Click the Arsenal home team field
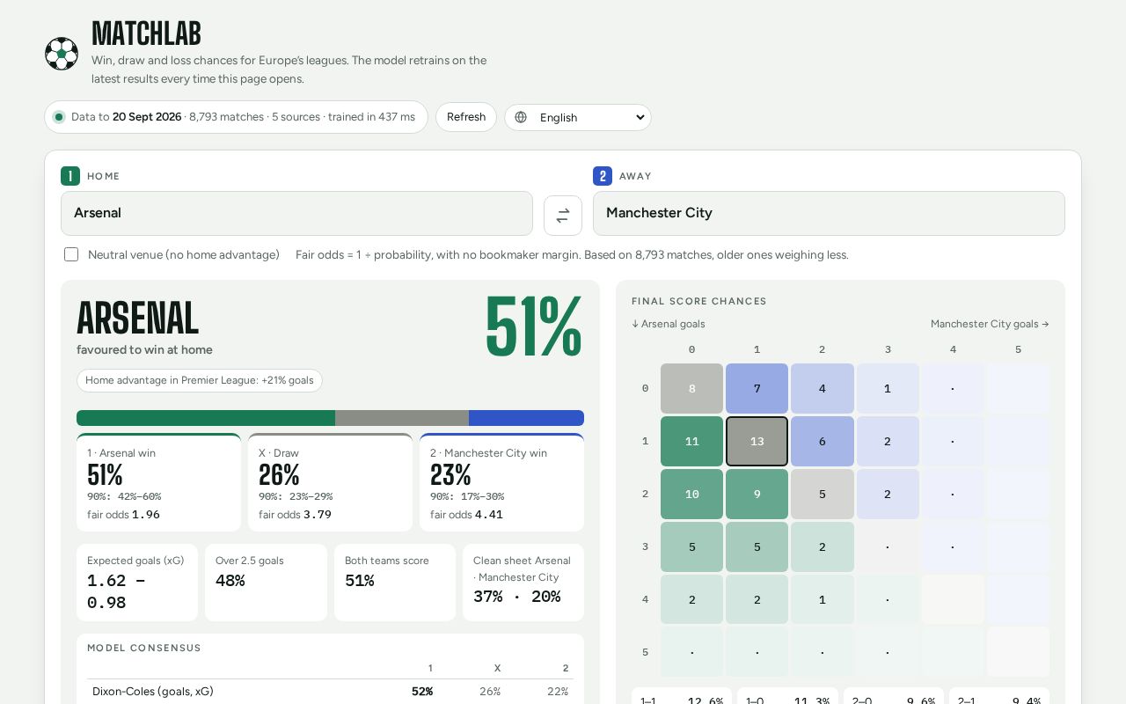Screen dimensions: 1126x704 click(296, 213)
